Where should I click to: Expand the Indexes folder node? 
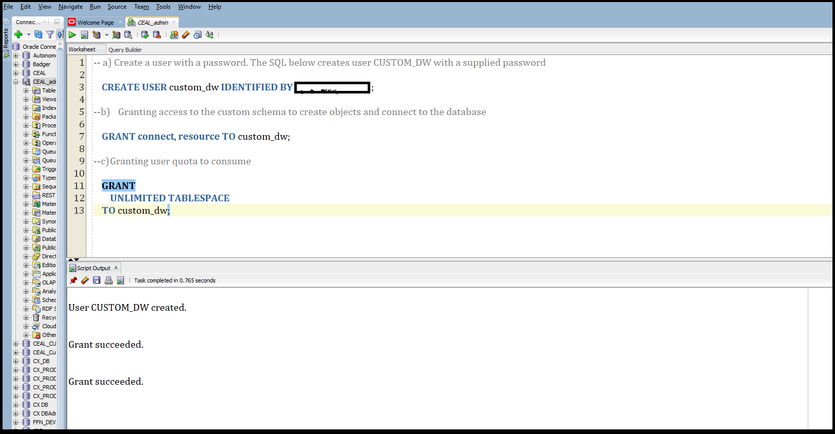26,108
